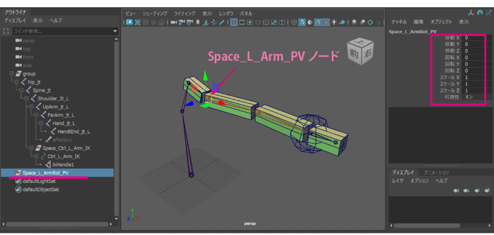494x235 pixels.
Task: Open the シェーディング viewport menu
Action: coord(155,13)
